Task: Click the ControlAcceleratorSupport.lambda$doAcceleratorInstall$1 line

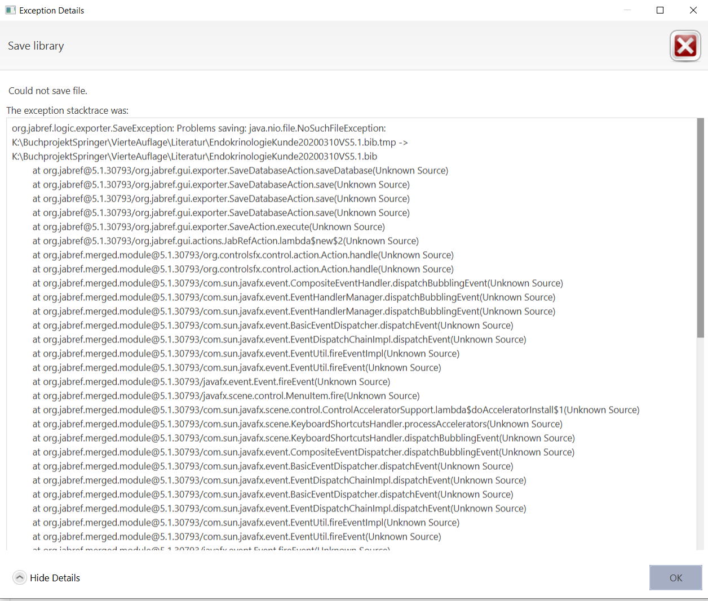Action: [336, 410]
